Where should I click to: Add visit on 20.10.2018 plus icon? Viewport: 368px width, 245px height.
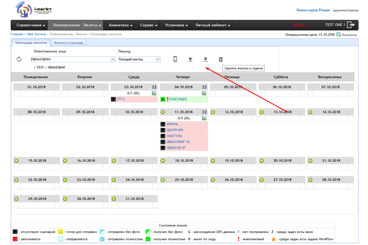click(262, 161)
